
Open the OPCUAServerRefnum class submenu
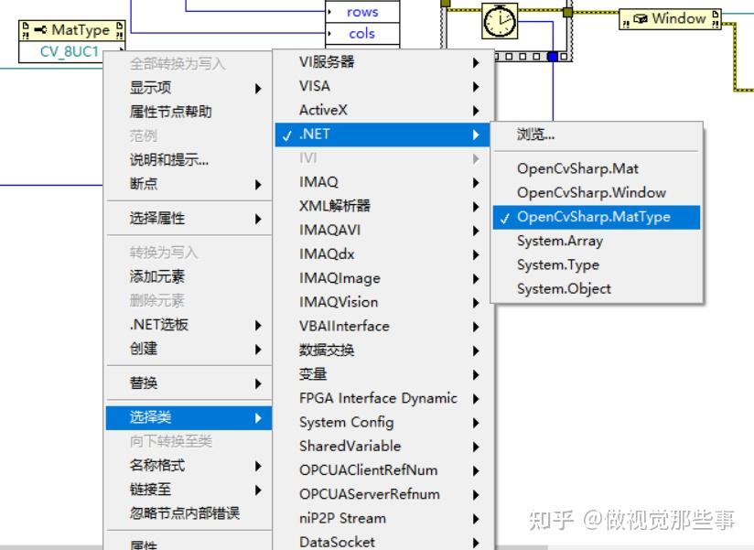coord(383,495)
